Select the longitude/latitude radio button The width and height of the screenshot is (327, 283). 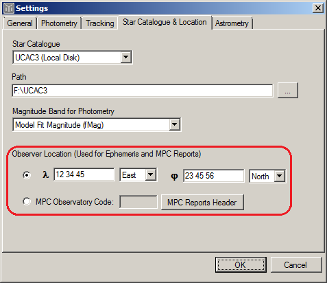(x=27, y=175)
